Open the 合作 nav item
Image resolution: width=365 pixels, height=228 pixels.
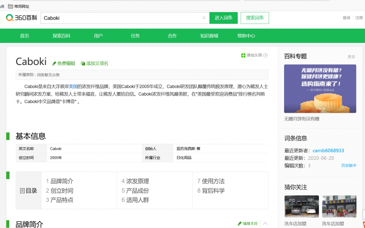click(172, 36)
